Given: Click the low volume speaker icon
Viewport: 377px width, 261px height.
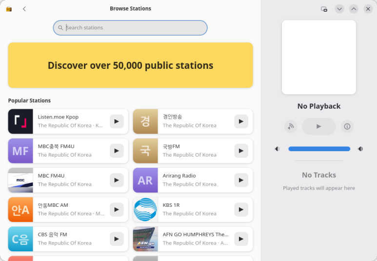Looking at the screenshot, I should 277,149.
